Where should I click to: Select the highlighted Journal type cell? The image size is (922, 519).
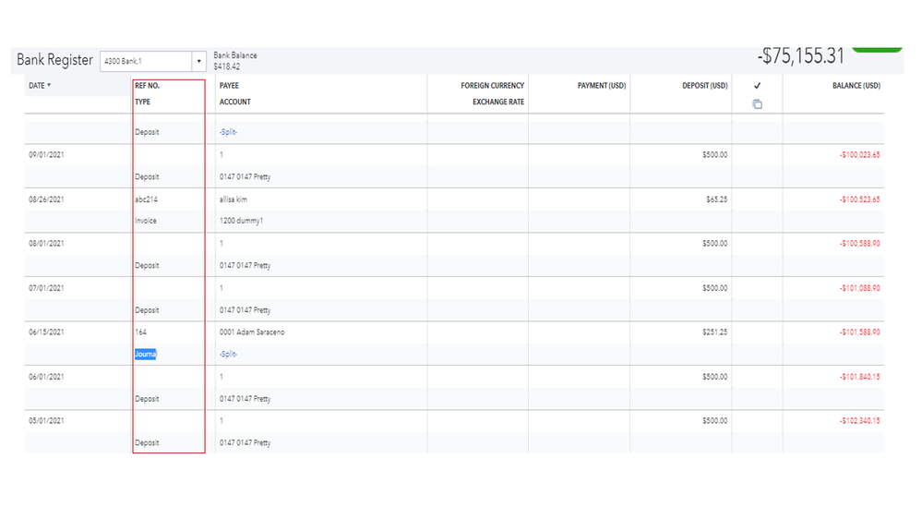pyautogui.click(x=145, y=354)
